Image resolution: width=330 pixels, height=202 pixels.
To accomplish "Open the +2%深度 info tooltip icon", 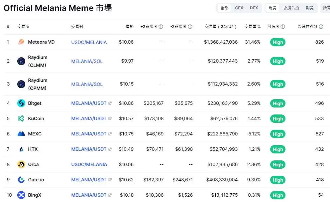I will pos(161,26).
